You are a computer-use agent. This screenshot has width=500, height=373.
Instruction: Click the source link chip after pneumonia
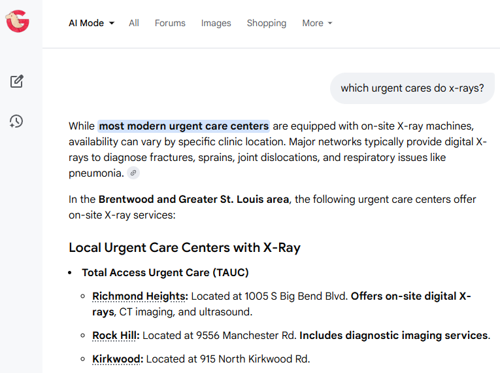[133, 173]
